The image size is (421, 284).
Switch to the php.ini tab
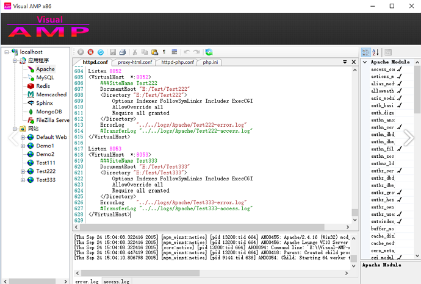(x=211, y=62)
